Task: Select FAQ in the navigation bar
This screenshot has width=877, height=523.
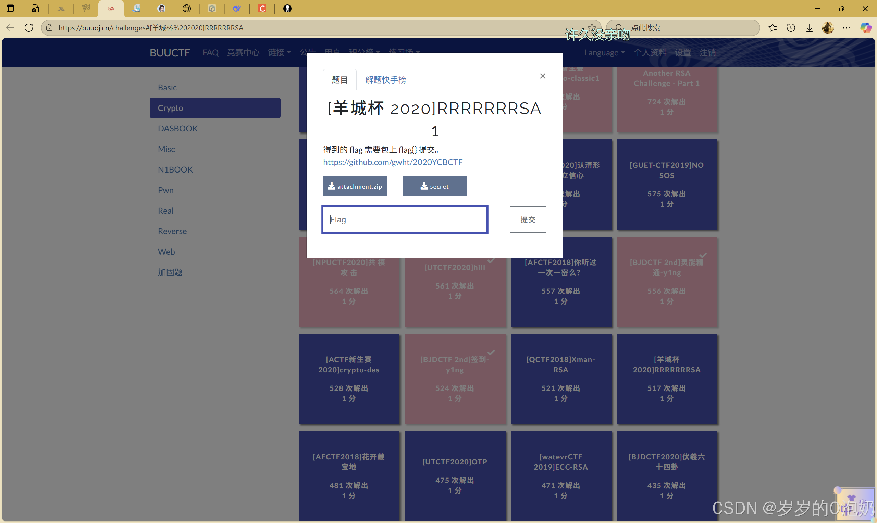Action: click(x=210, y=52)
